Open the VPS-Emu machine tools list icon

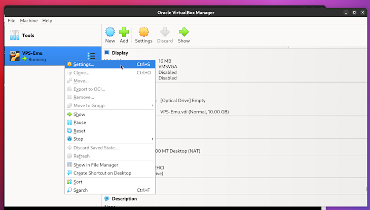91,56
